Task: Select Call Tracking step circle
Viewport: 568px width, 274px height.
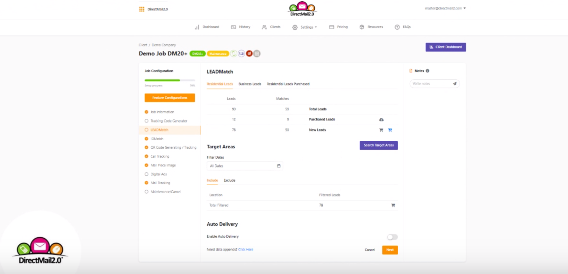Action: (147, 156)
